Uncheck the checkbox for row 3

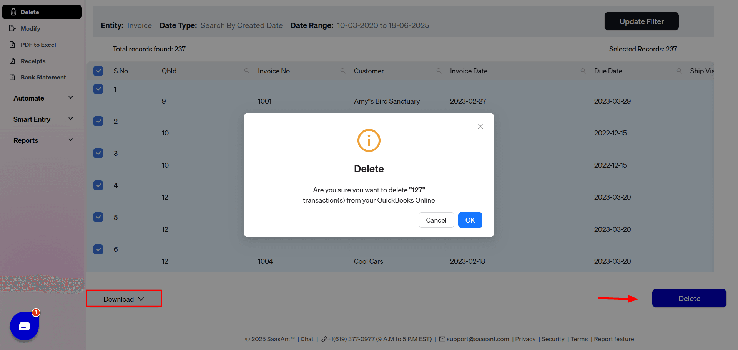coord(98,153)
